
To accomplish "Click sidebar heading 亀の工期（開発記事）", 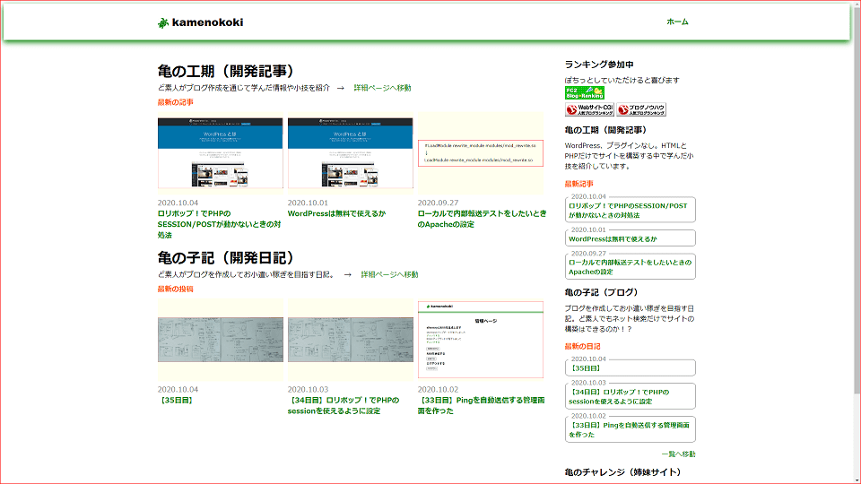I will (605, 130).
